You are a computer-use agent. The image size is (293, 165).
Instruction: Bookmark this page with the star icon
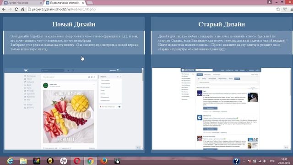[x=278, y=9]
